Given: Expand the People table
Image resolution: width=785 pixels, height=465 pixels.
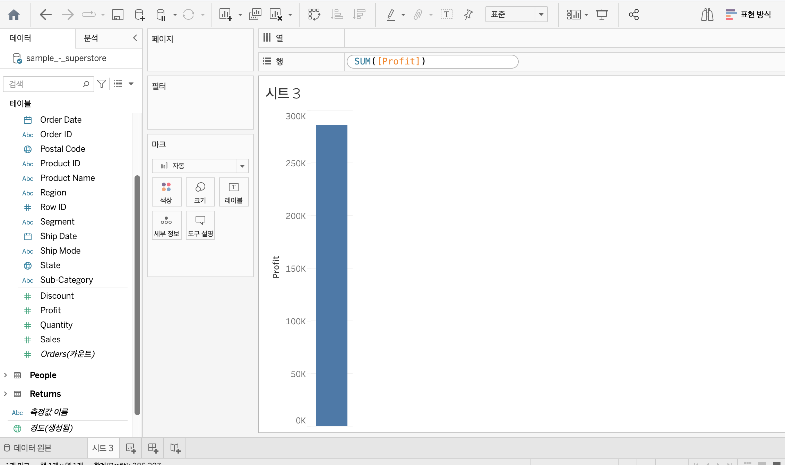Looking at the screenshot, I should tap(6, 375).
